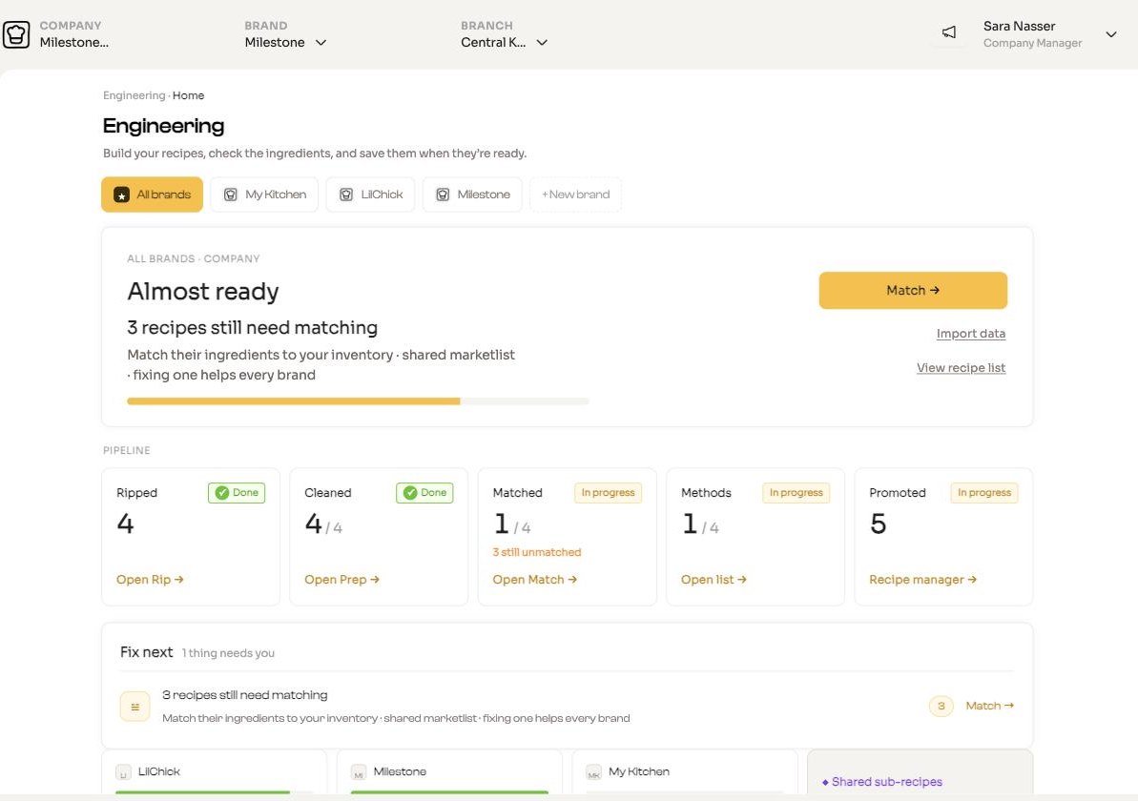
Task: Open Rip from the Ripped card
Action: pos(150,580)
